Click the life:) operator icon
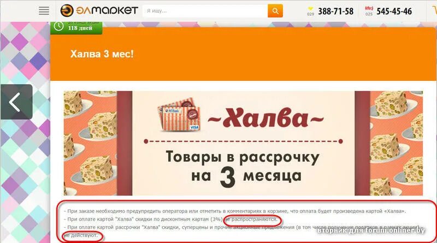This screenshot has height=243, width=437. pyautogui.click(x=369, y=8)
